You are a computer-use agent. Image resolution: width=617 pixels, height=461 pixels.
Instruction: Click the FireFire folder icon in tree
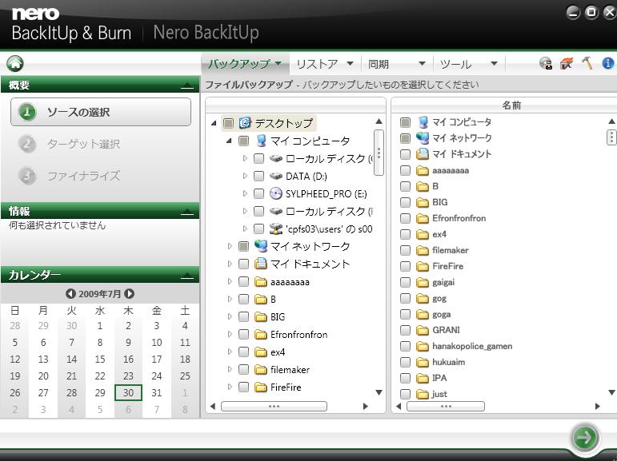[261, 387]
